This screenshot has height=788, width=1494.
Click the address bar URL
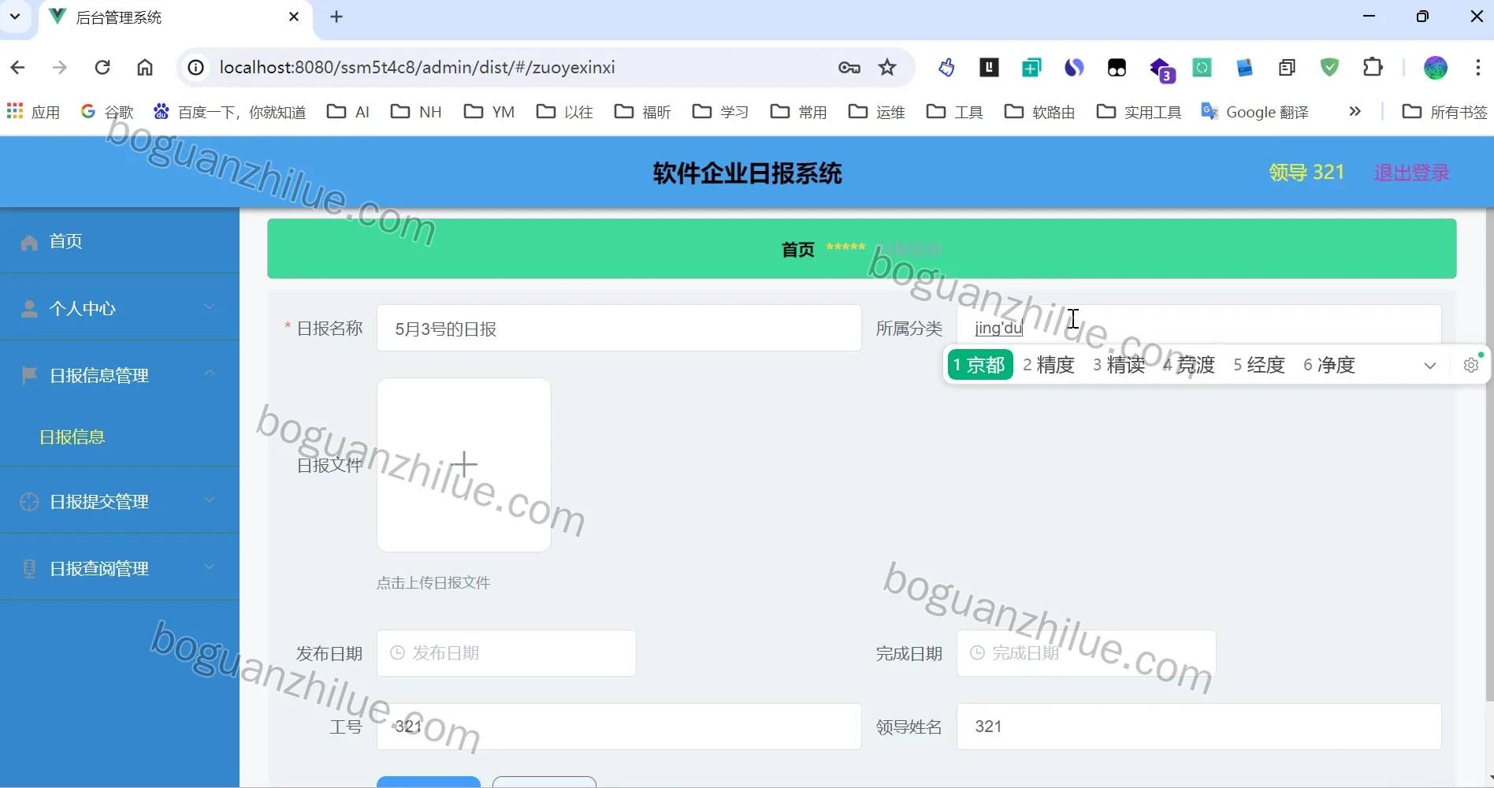417,68
